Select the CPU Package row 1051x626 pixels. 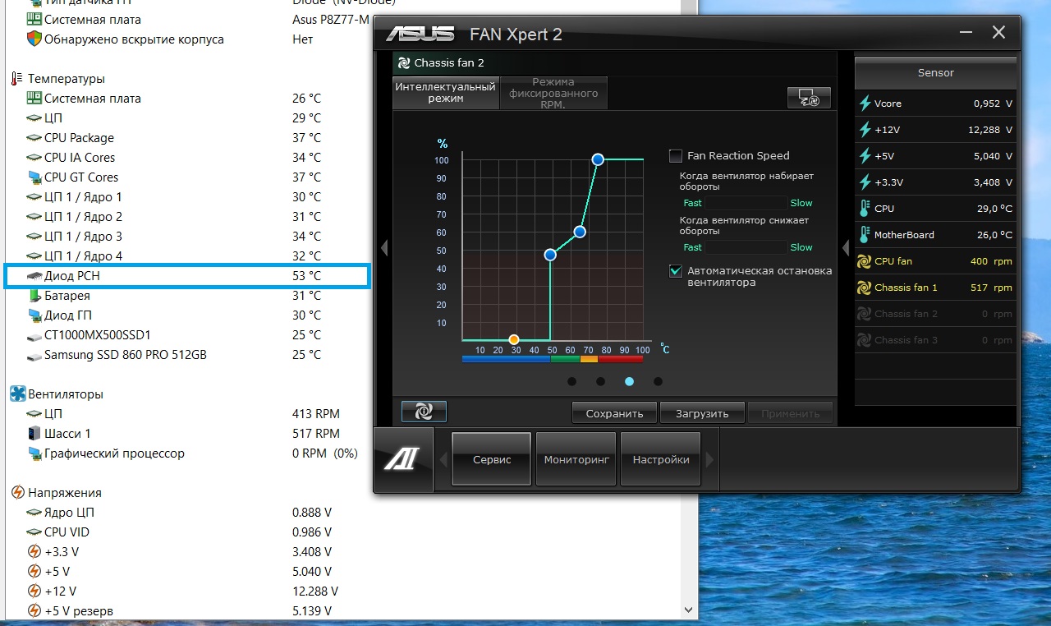click(x=187, y=138)
